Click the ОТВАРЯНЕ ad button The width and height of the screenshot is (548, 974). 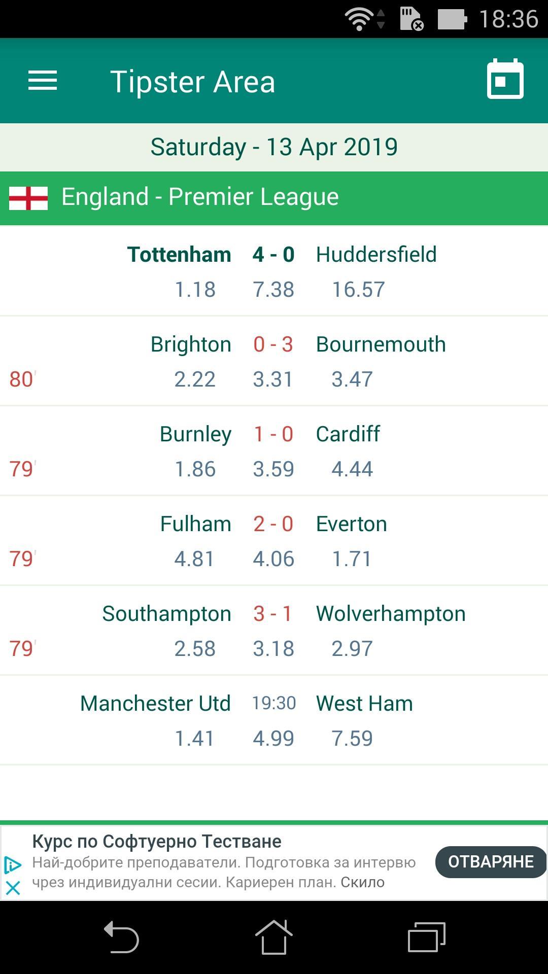click(x=491, y=861)
